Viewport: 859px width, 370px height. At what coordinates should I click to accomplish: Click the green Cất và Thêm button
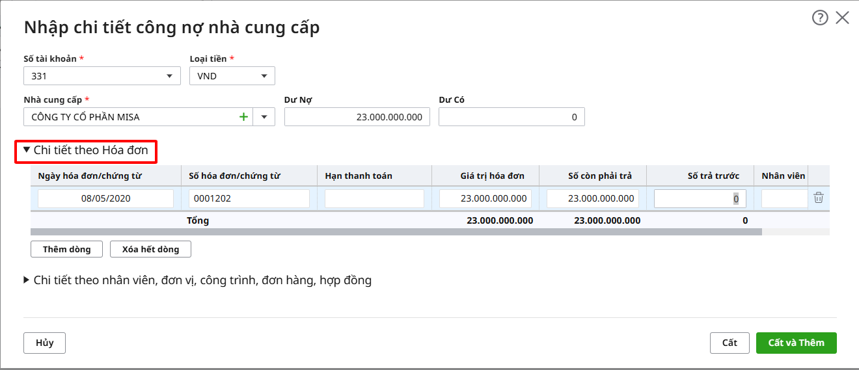point(796,343)
